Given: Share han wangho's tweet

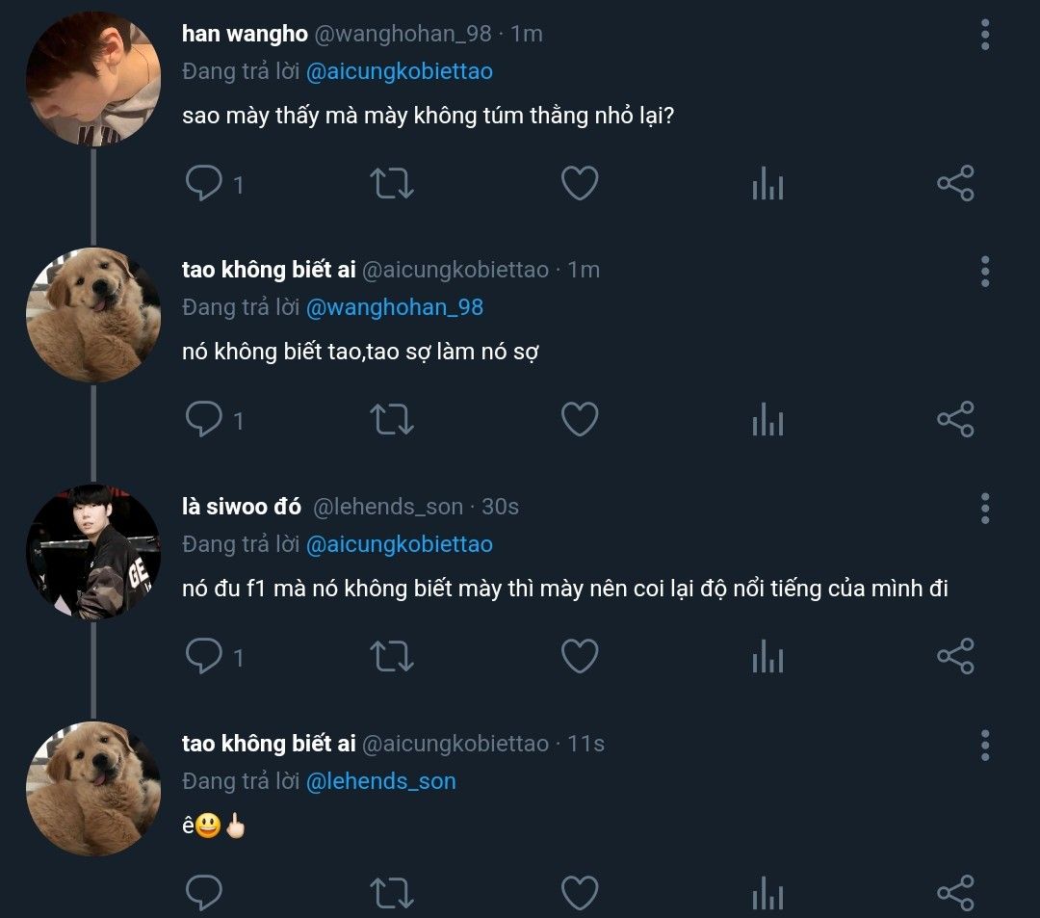Looking at the screenshot, I should 955,183.
